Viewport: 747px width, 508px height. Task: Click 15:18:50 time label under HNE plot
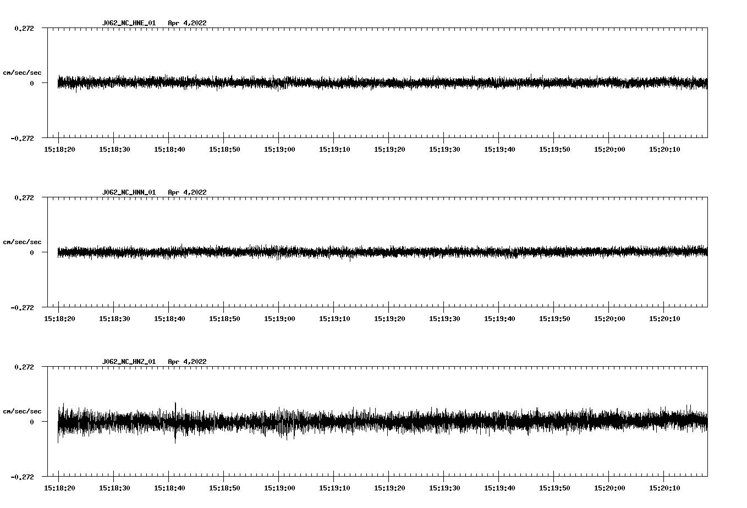224,150
